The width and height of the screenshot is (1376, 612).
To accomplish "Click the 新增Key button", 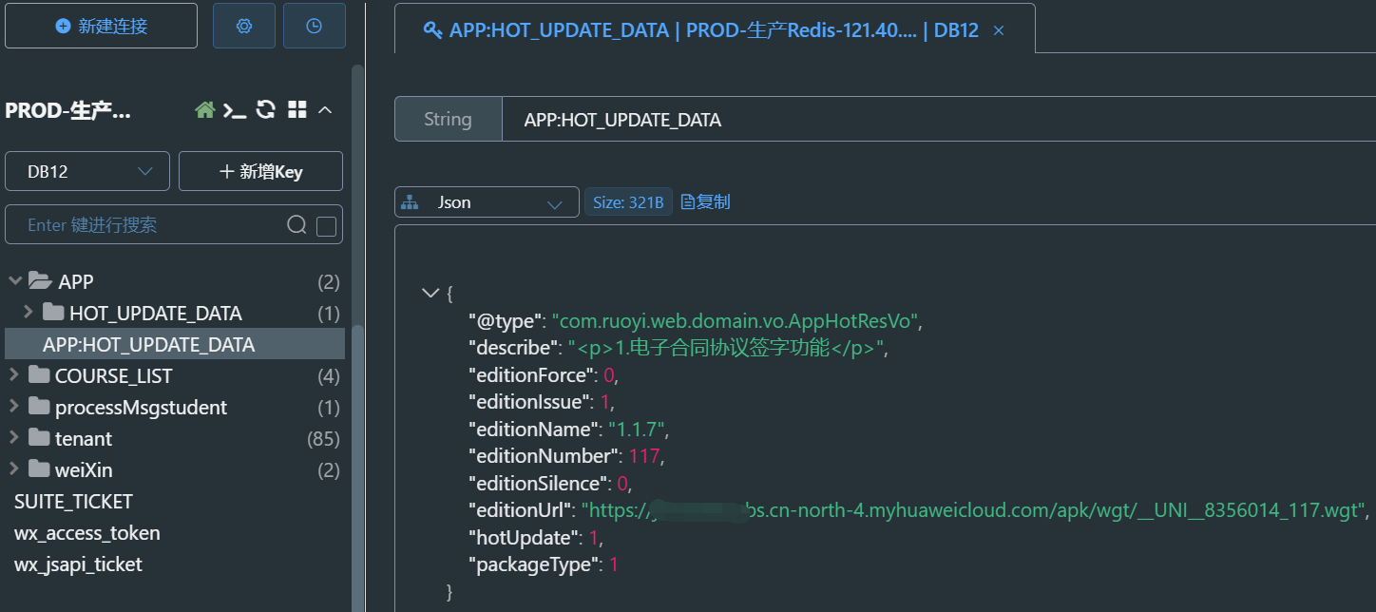I will pos(260,171).
